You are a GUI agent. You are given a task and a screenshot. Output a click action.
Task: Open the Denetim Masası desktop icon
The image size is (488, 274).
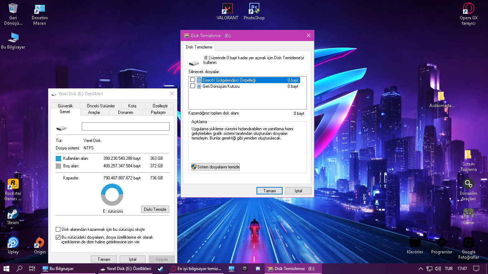coord(40,14)
